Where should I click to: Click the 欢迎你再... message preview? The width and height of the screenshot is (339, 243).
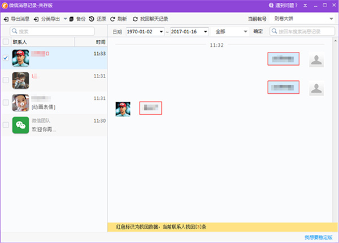(44, 129)
